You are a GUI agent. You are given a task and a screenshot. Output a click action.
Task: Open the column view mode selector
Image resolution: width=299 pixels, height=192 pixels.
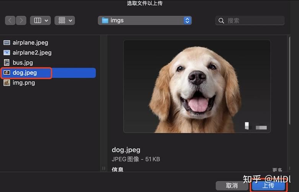click(x=41, y=20)
